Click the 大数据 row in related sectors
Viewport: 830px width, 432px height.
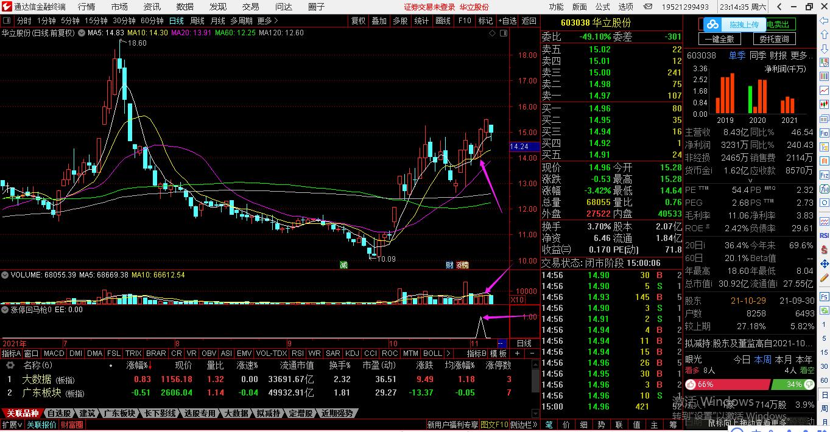point(37,379)
